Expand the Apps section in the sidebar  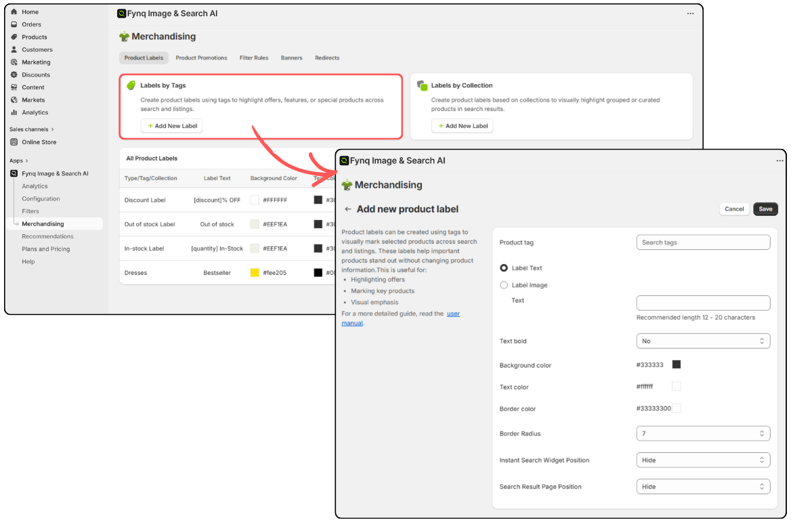19,161
